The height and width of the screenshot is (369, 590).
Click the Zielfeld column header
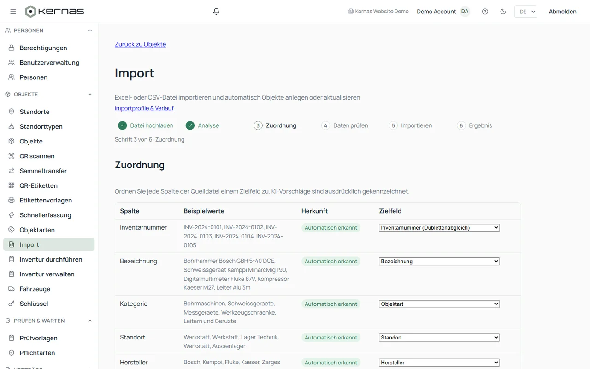390,211
